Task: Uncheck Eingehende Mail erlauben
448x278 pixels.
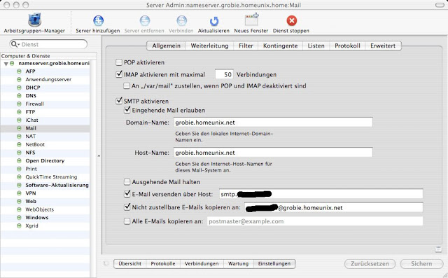Action: (x=127, y=110)
